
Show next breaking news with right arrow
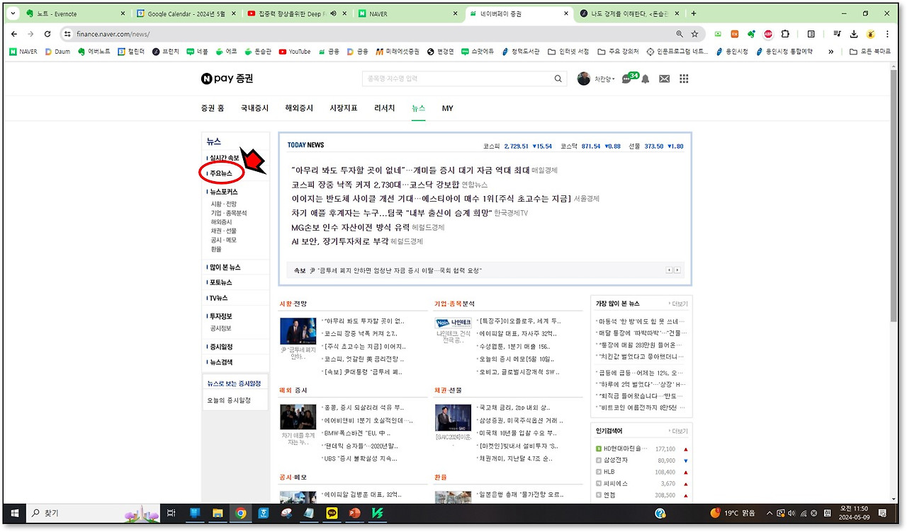pyautogui.click(x=677, y=270)
